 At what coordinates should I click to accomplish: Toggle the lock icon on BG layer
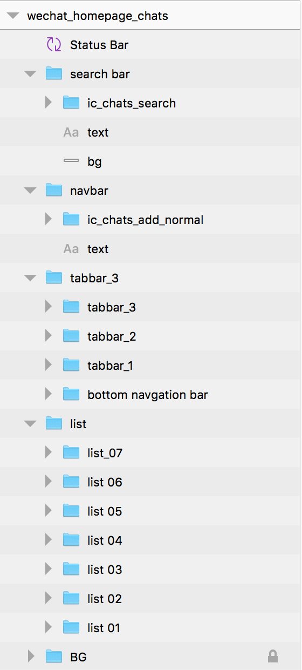[x=273, y=657]
